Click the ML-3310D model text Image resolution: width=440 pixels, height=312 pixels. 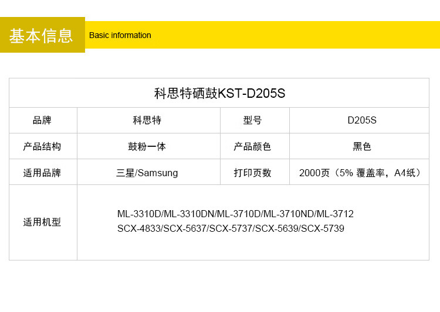click(x=139, y=214)
